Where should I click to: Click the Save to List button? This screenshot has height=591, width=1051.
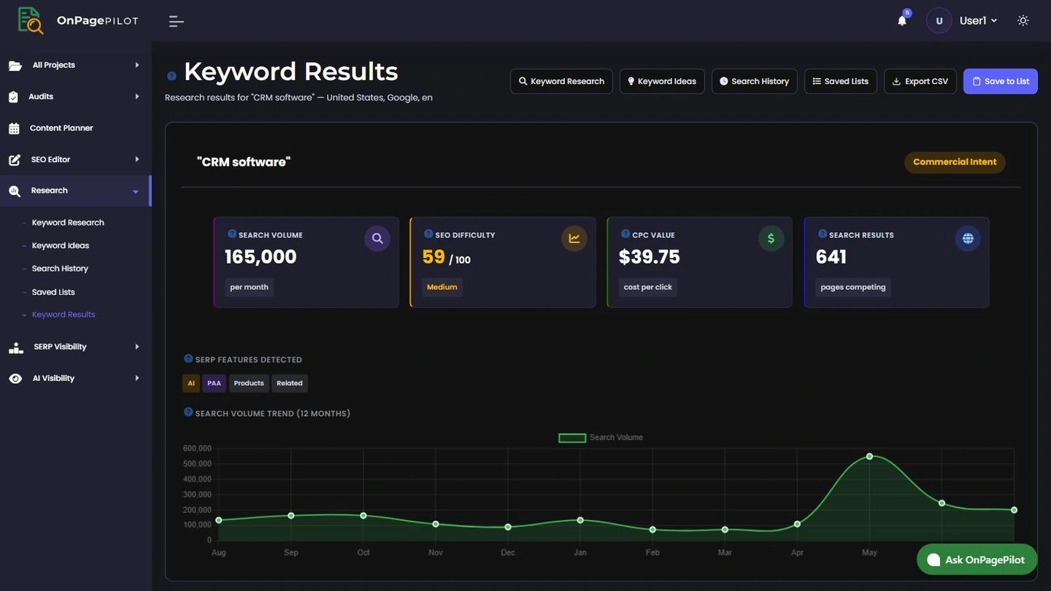(1000, 81)
